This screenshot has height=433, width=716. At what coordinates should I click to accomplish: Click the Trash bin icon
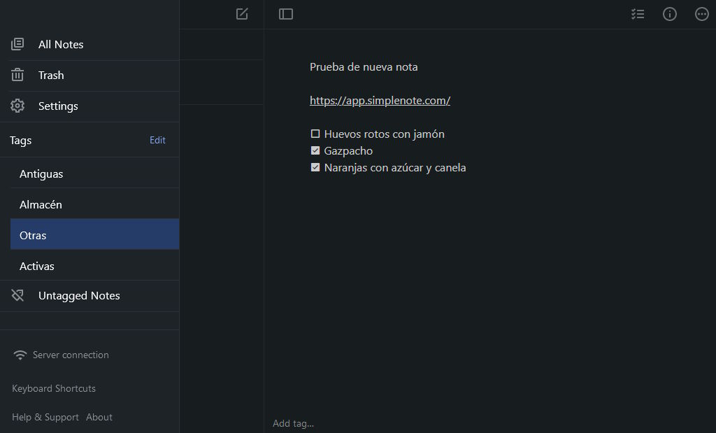pyautogui.click(x=17, y=75)
